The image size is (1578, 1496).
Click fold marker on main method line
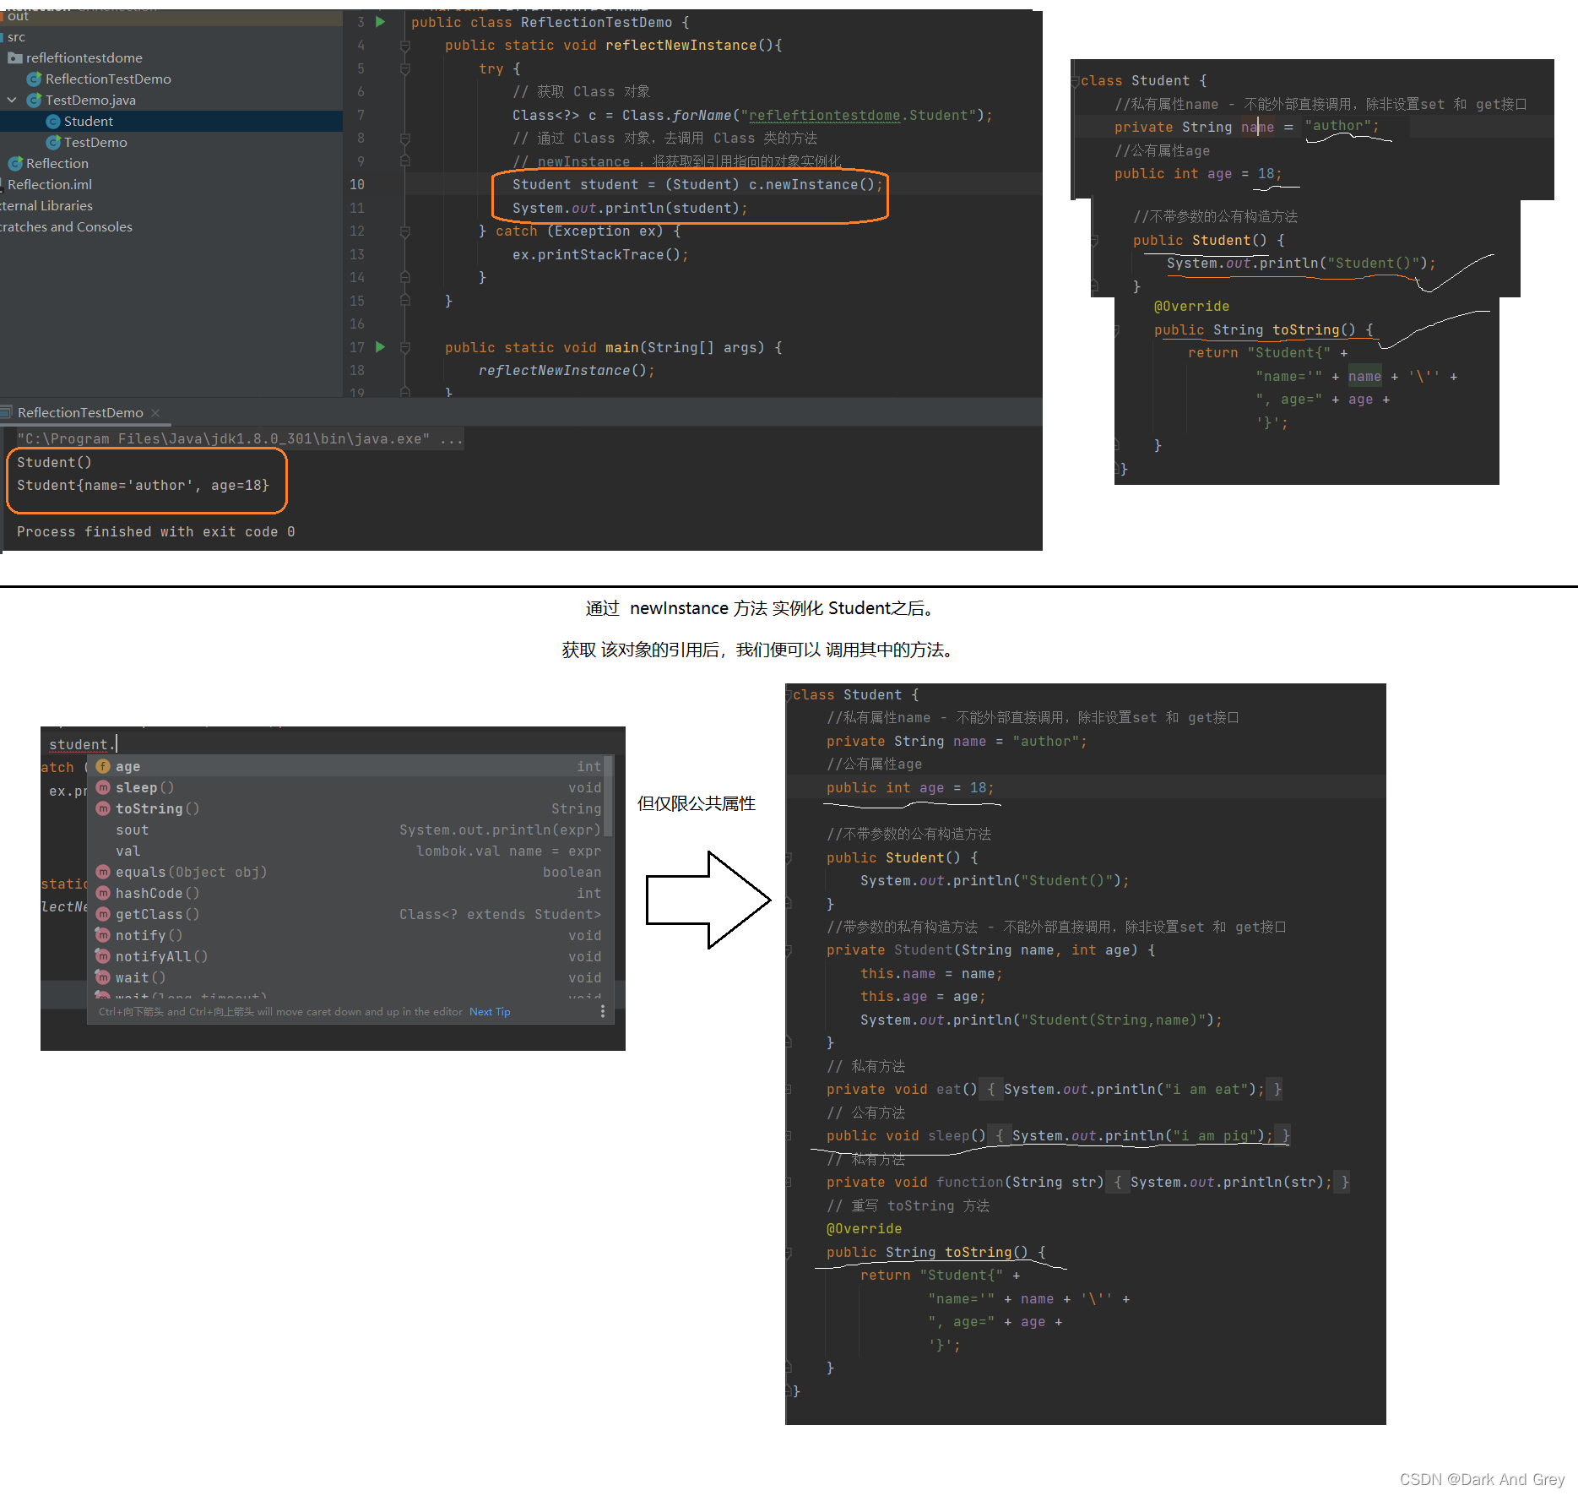click(x=405, y=347)
